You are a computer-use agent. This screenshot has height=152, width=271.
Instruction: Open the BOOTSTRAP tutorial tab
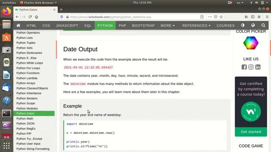pos(143,25)
